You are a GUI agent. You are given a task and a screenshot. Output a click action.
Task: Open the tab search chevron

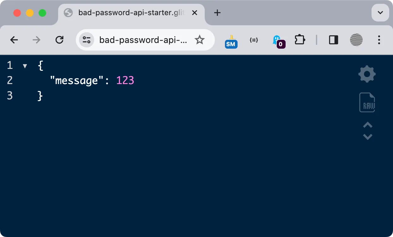pyautogui.click(x=380, y=13)
